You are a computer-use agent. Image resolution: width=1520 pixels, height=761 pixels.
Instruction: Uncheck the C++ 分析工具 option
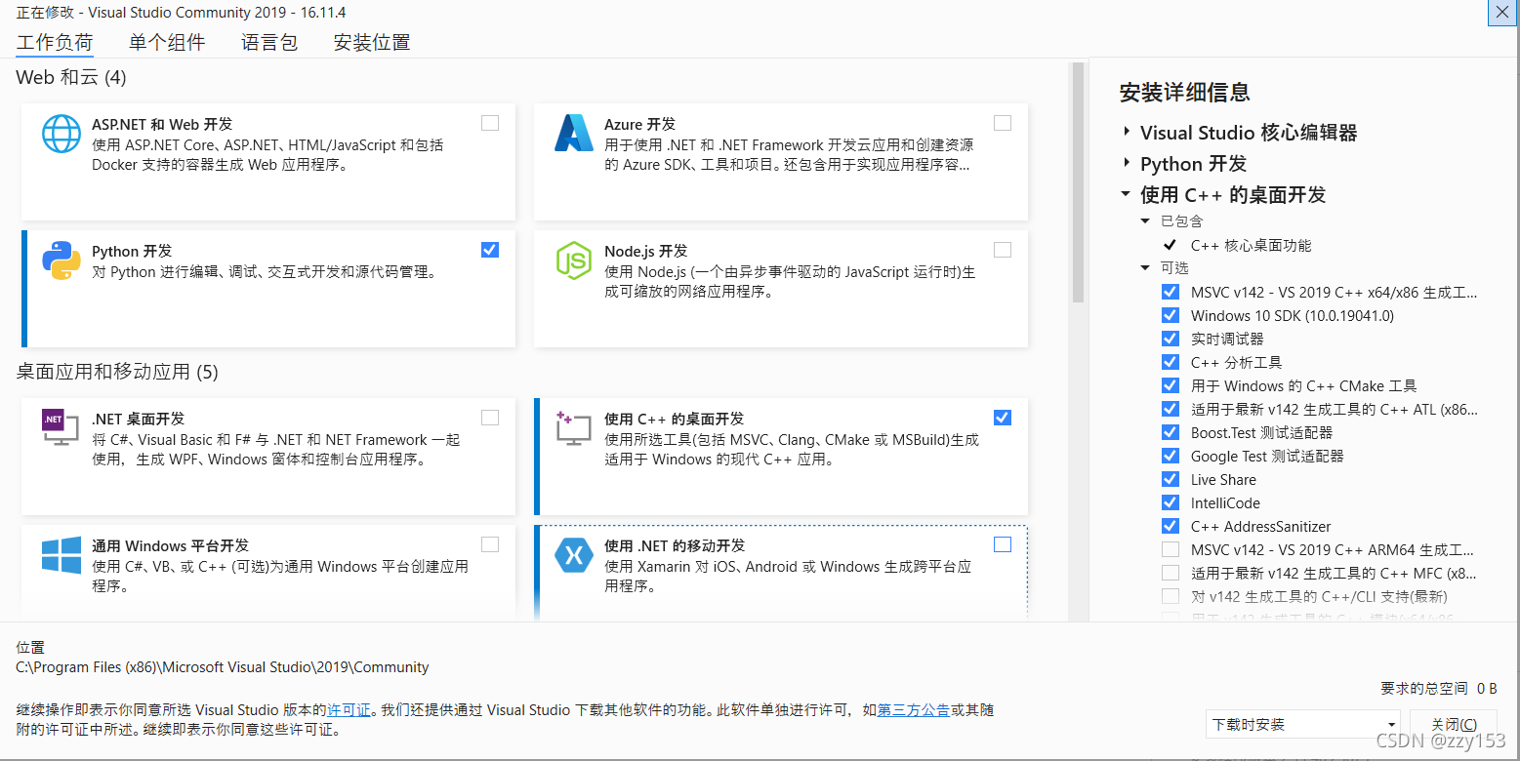[1171, 362]
